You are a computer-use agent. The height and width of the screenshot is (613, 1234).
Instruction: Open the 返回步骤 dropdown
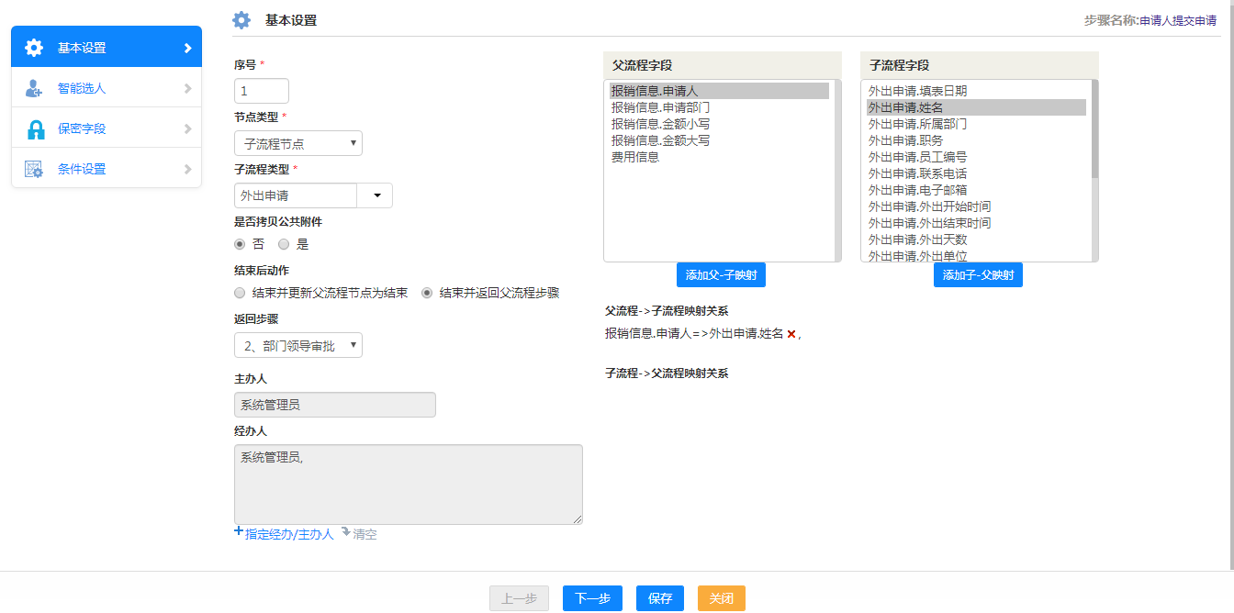[x=298, y=346]
